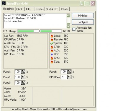The image size is (118, 111).
Task: Click the flame icon next to Local temperature
Action: 52,36
